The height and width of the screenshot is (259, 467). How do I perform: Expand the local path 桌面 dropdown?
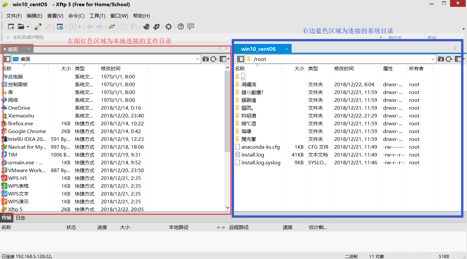tap(198, 59)
